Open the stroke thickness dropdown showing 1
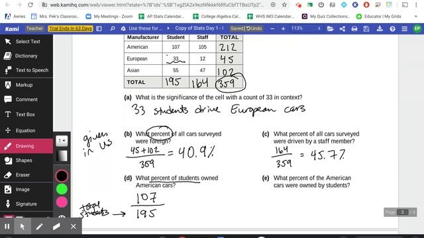Screen dimensions: 424x238 [62, 141]
